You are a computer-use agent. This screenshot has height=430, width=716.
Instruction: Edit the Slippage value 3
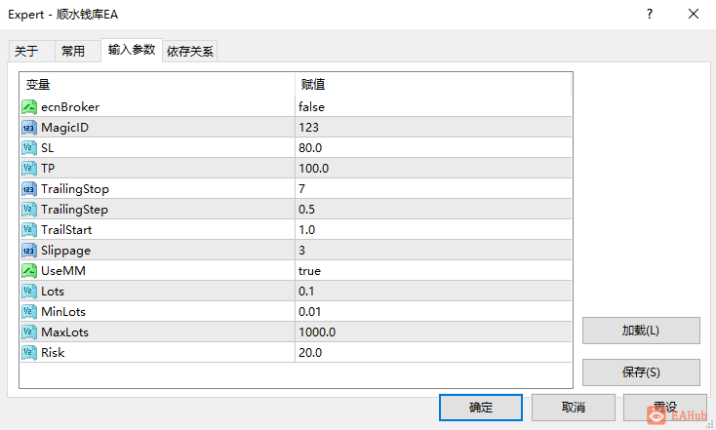click(x=433, y=251)
